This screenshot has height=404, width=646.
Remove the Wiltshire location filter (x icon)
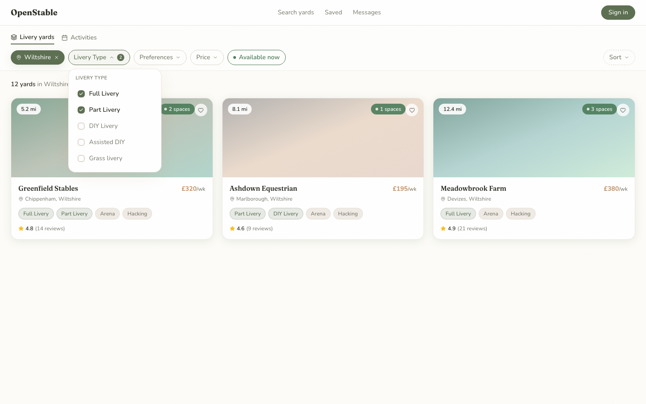point(57,57)
